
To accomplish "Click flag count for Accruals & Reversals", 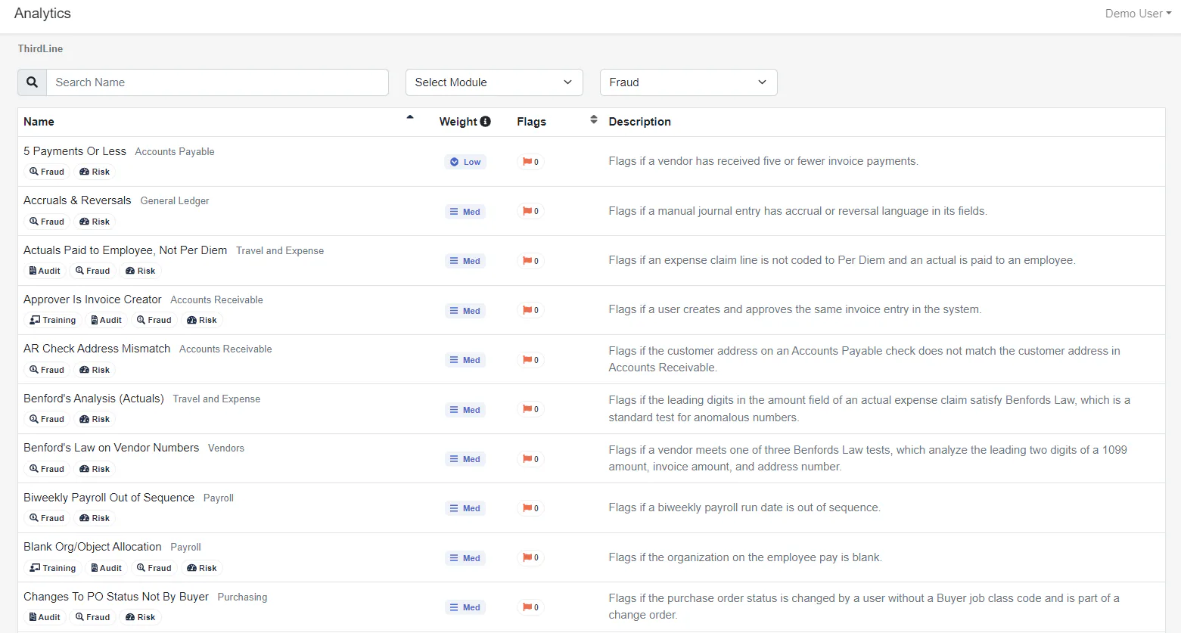I will pyautogui.click(x=531, y=211).
